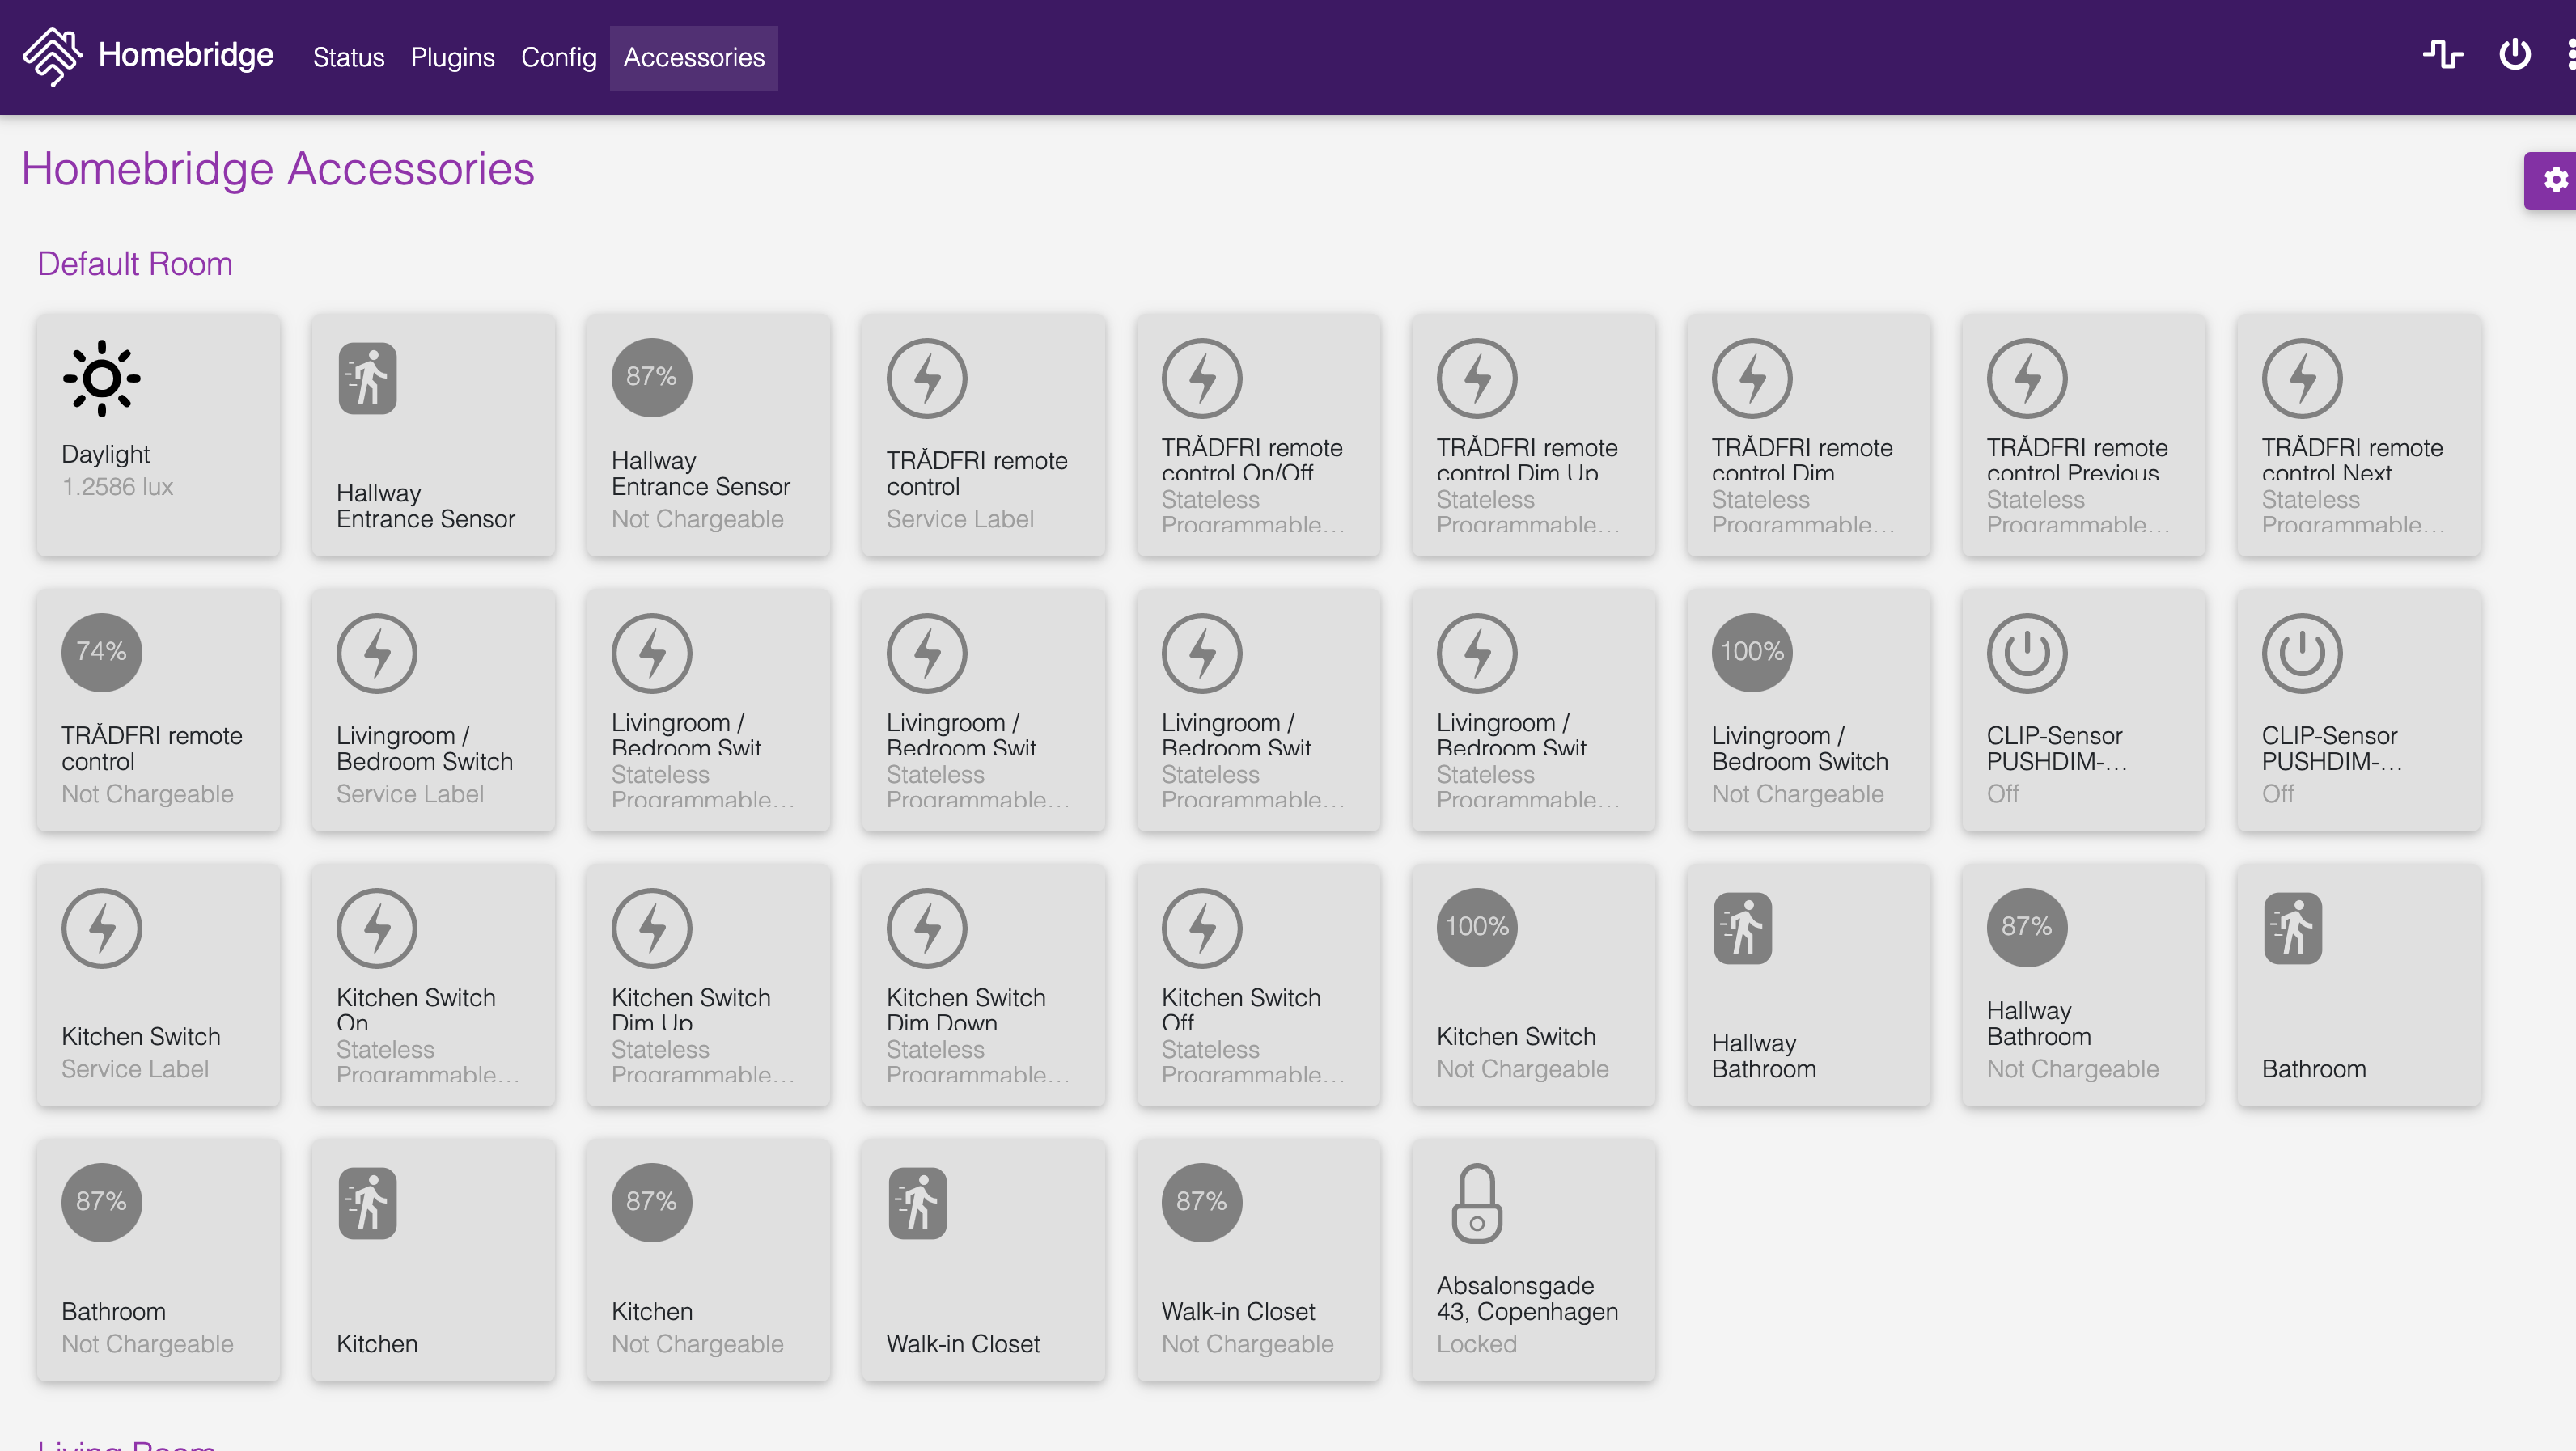The width and height of the screenshot is (2576, 1451).
Task: Toggle the second CLIP-Sensor PUSHDIM power switch
Action: point(2301,652)
